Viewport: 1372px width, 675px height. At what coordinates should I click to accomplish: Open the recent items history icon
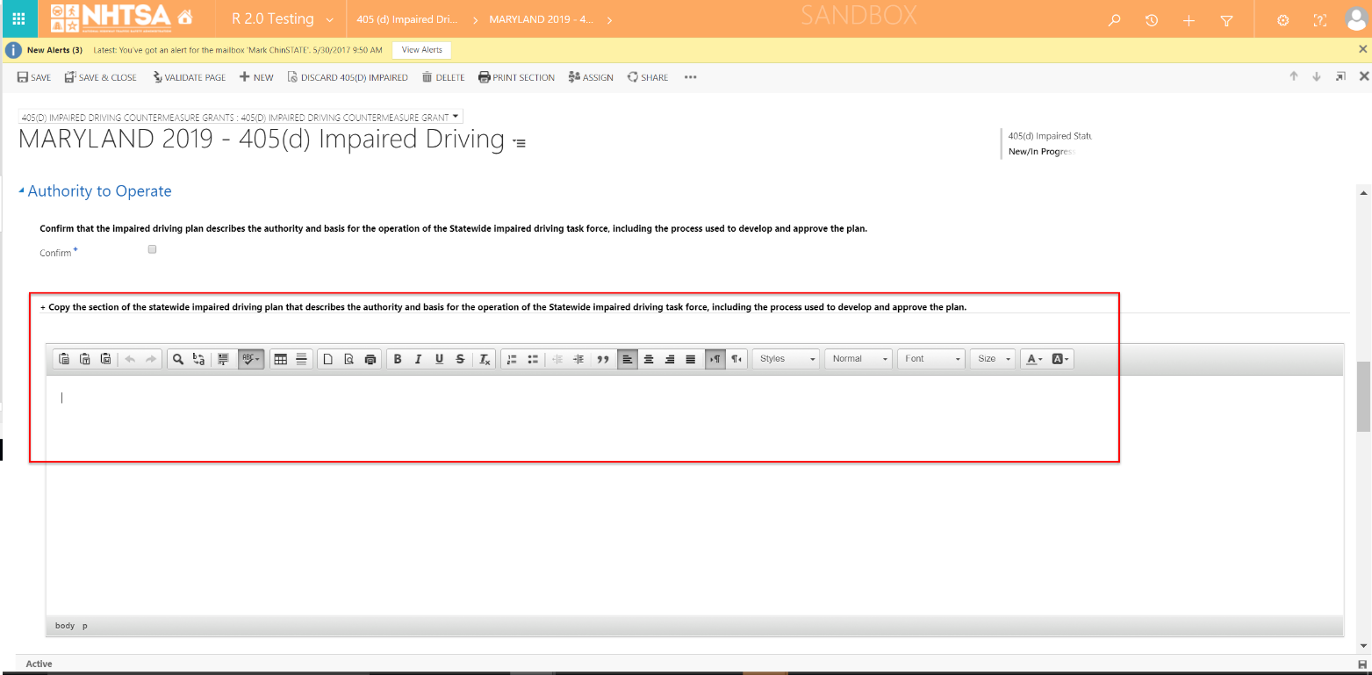tap(1152, 20)
